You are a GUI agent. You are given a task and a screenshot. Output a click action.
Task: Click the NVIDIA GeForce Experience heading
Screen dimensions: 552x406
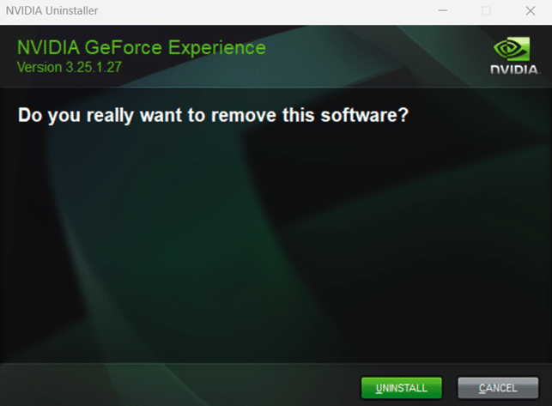pos(141,48)
